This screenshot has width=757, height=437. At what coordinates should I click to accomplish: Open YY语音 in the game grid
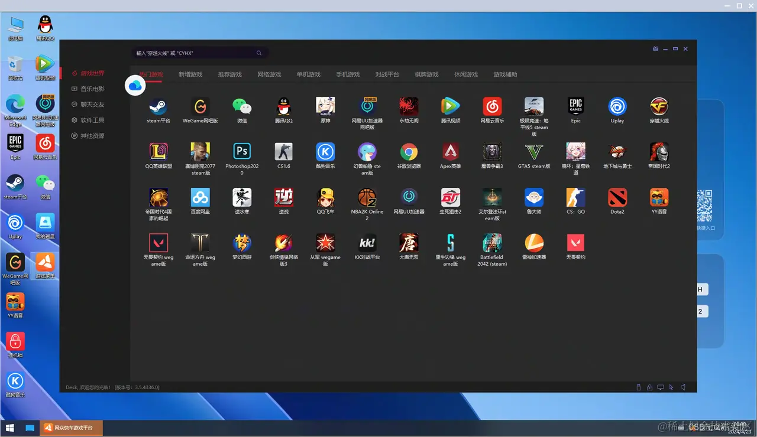click(x=659, y=197)
